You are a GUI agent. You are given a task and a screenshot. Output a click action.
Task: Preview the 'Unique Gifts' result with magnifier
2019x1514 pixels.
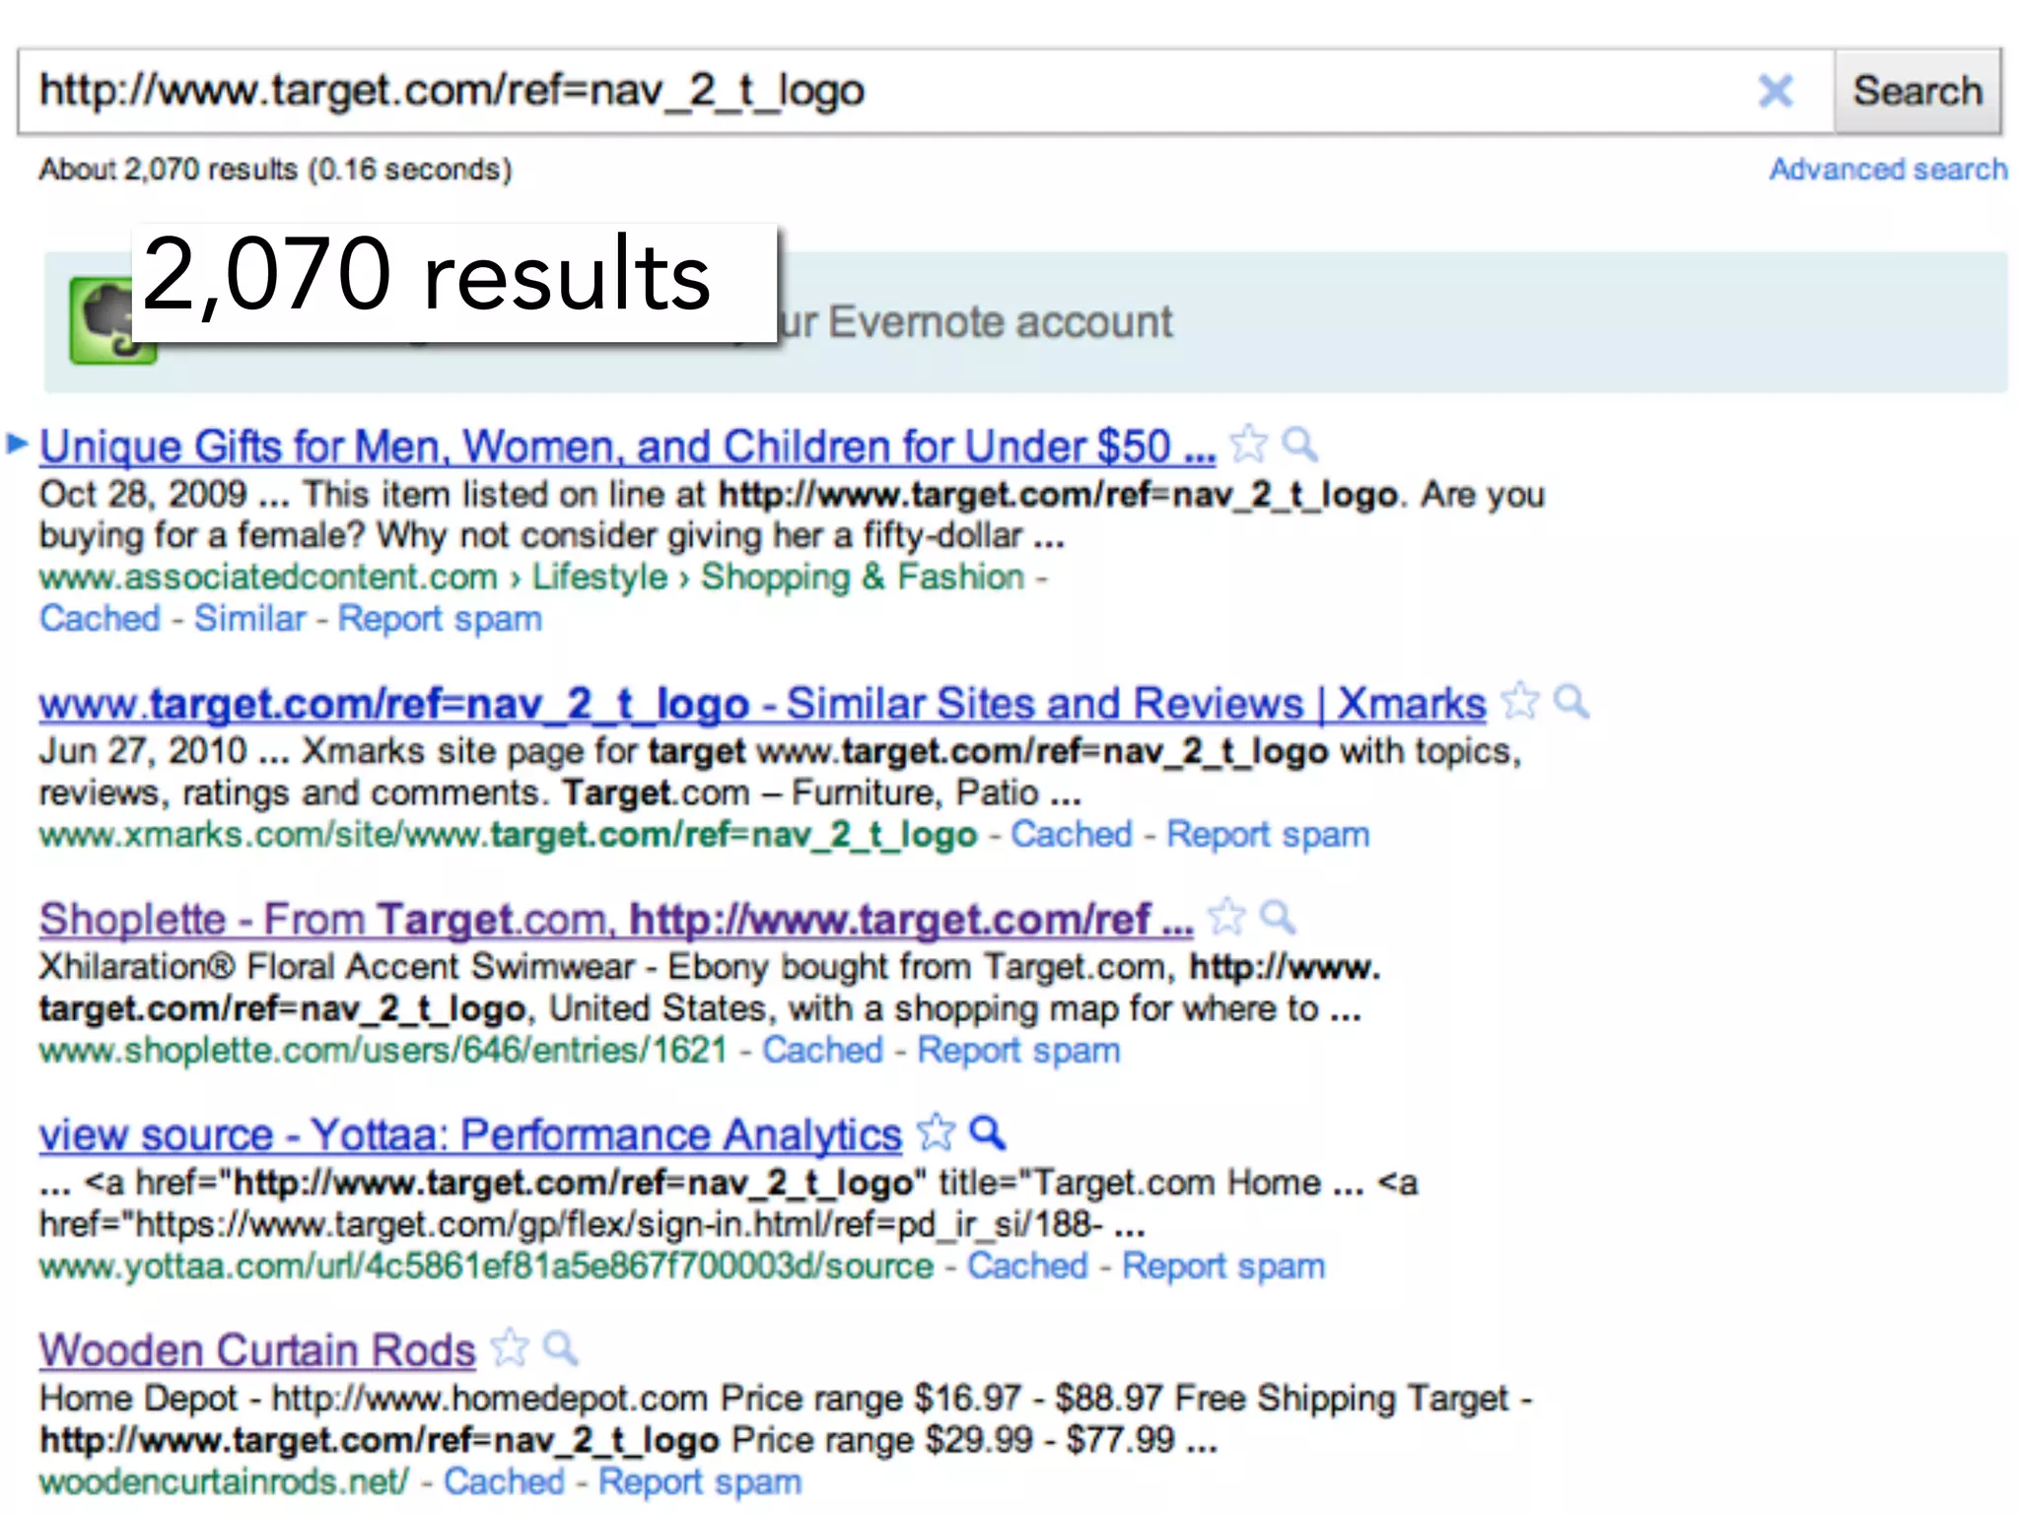click(1299, 445)
